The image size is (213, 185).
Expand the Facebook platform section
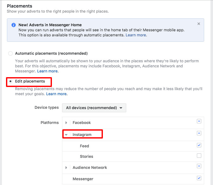coord(66,123)
